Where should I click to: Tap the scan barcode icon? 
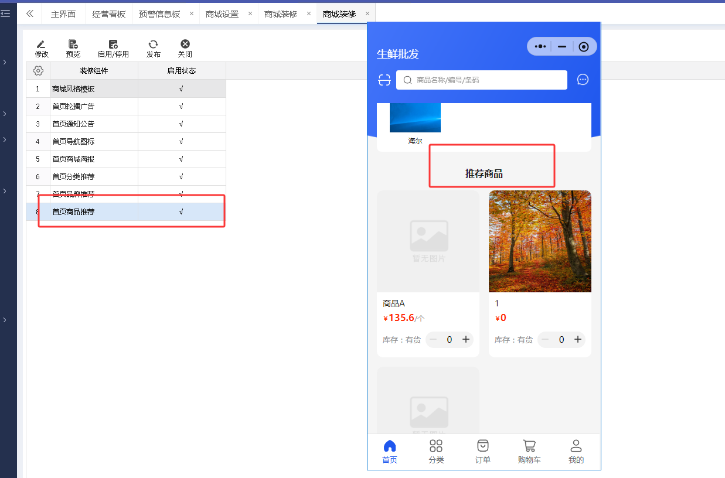(x=384, y=80)
